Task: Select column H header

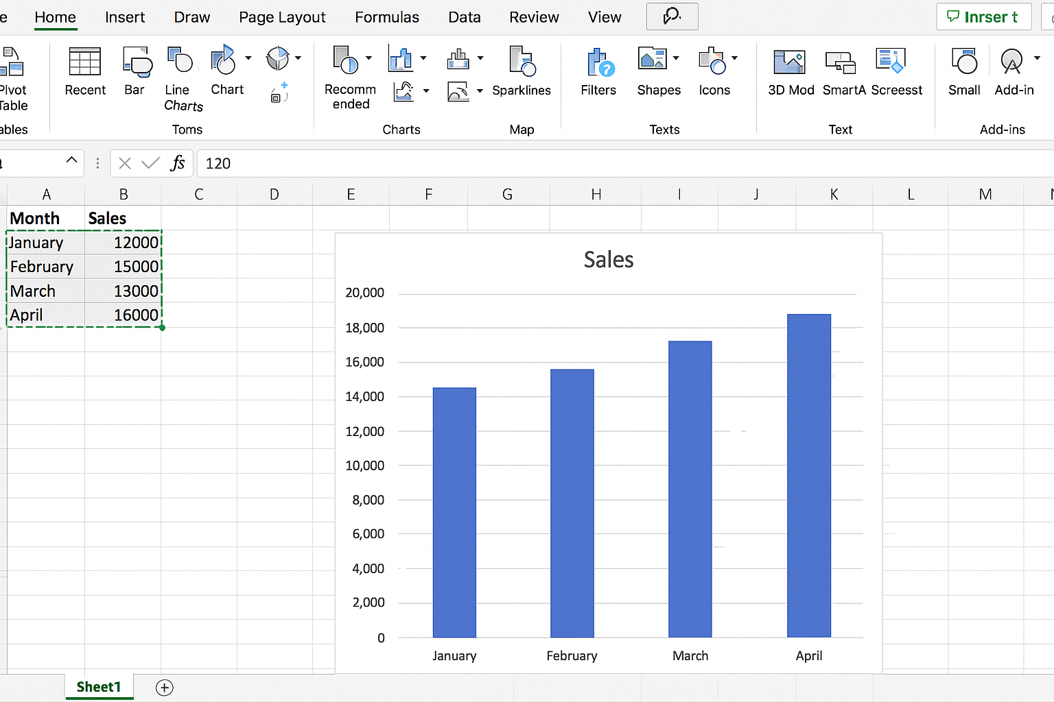Action: [x=596, y=194]
